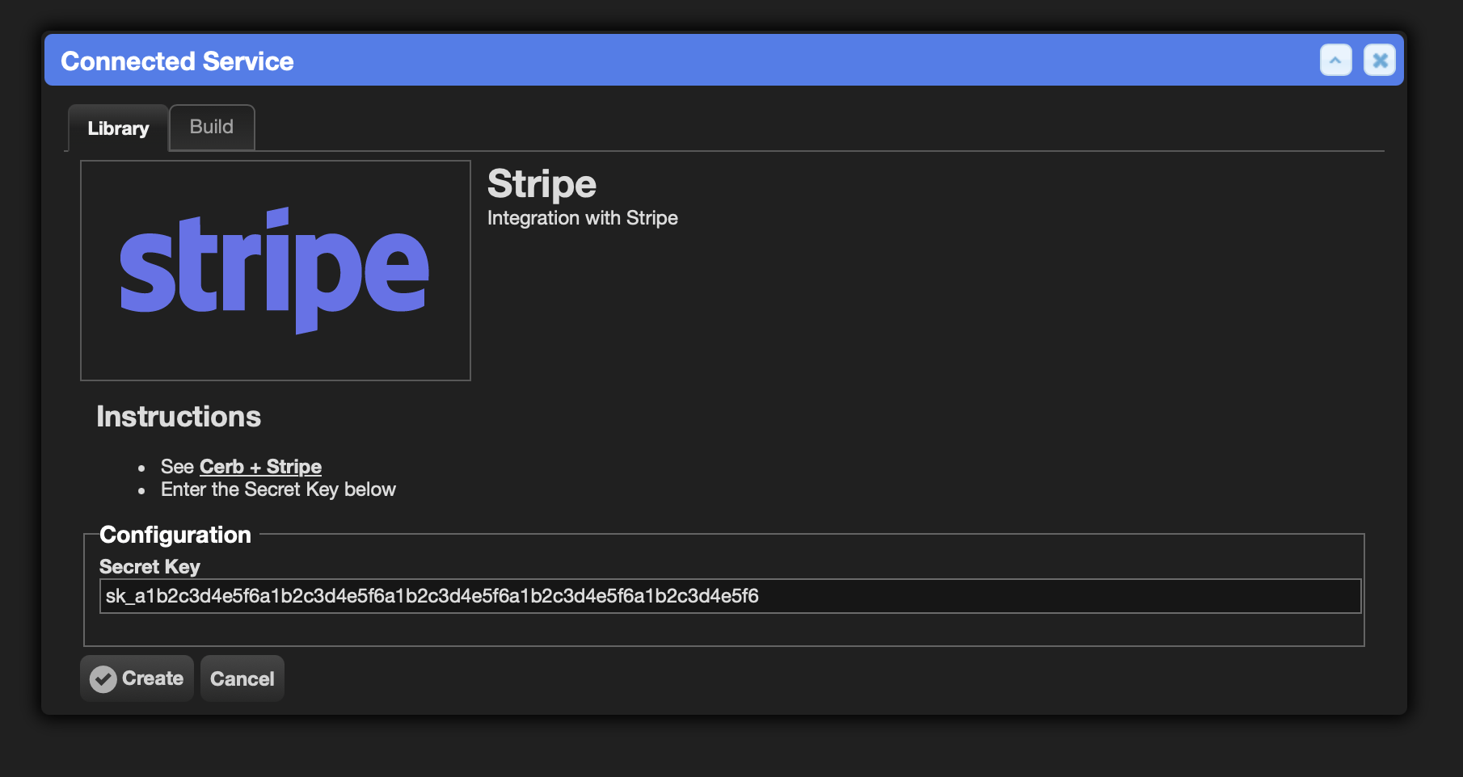1463x777 pixels.
Task: Cancel the connected service setup
Action: tap(242, 678)
